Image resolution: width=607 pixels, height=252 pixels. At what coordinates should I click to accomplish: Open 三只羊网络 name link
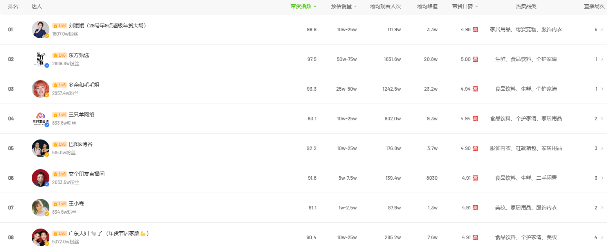pyautogui.click(x=81, y=114)
